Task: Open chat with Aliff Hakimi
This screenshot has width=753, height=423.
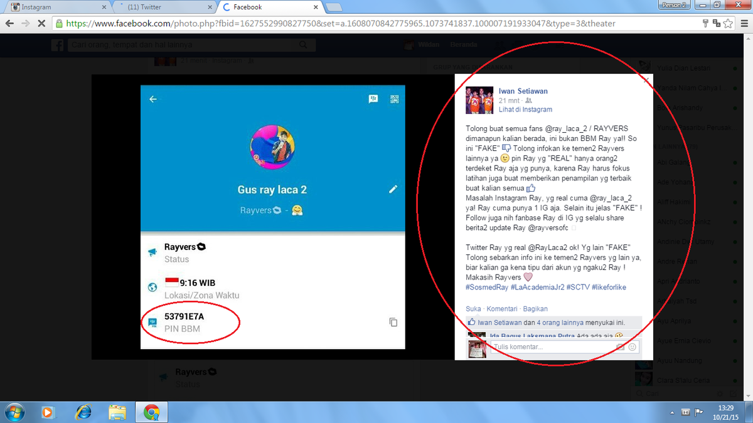Action: pyautogui.click(x=688, y=201)
